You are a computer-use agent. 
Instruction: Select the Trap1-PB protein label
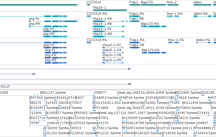137,45
